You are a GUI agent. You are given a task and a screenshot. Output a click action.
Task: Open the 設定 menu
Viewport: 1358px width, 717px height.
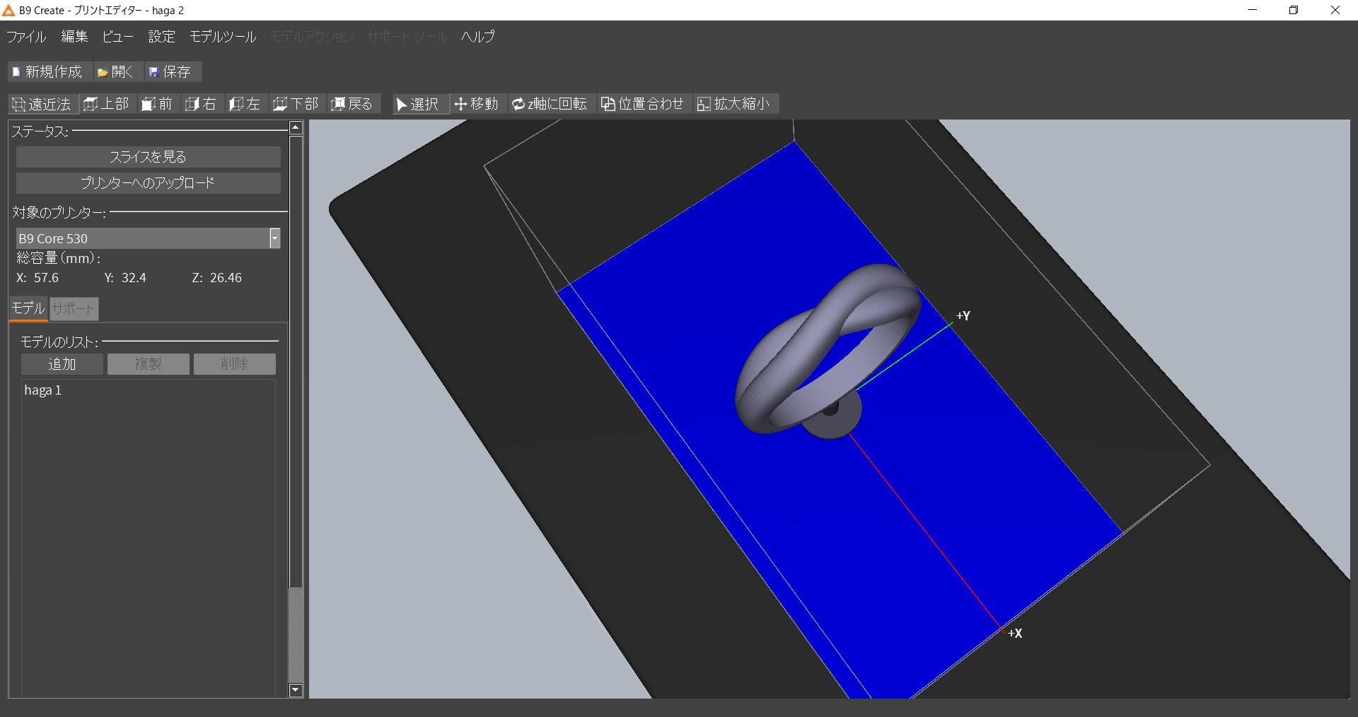[161, 37]
